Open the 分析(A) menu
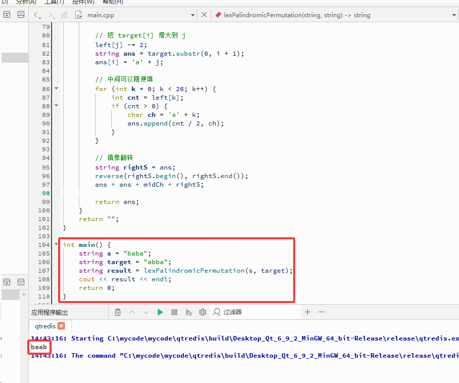 click(26, 2)
